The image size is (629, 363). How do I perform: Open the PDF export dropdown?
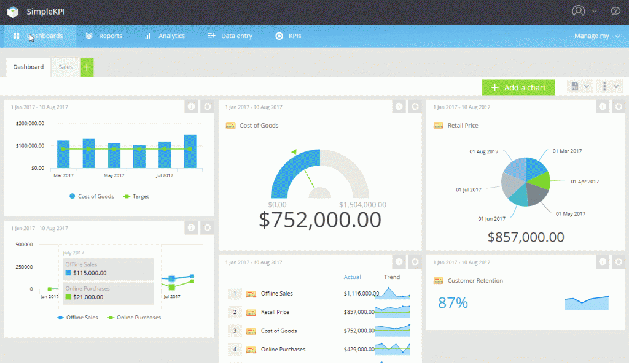point(580,87)
